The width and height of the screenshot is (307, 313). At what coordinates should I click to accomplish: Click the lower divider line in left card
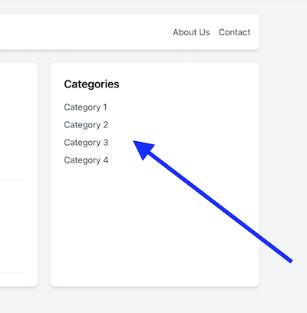click(x=12, y=273)
